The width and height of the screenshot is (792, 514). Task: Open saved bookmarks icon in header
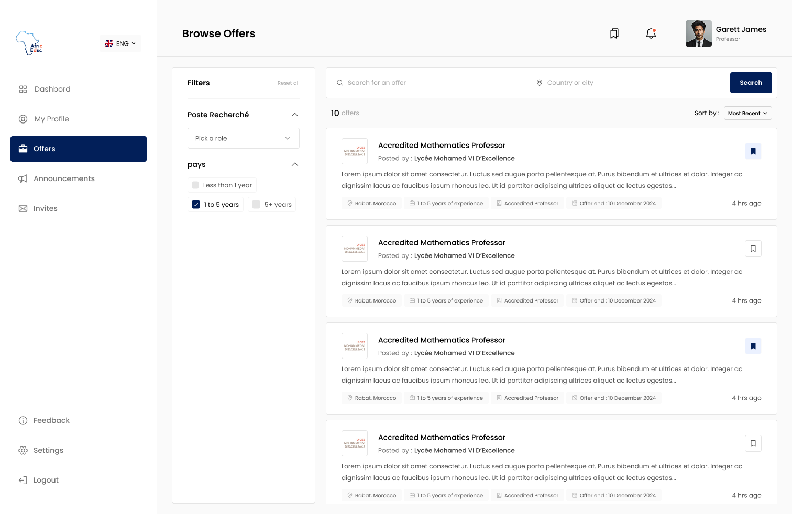tap(614, 33)
